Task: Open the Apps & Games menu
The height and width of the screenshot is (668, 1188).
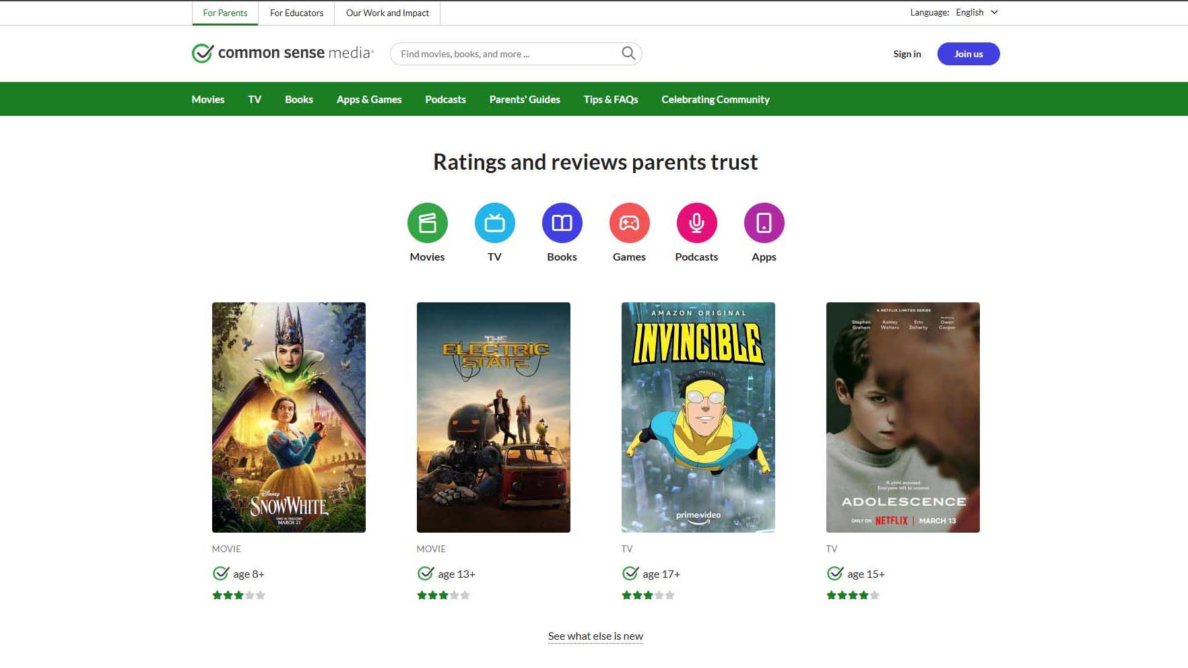Action: [x=369, y=99]
